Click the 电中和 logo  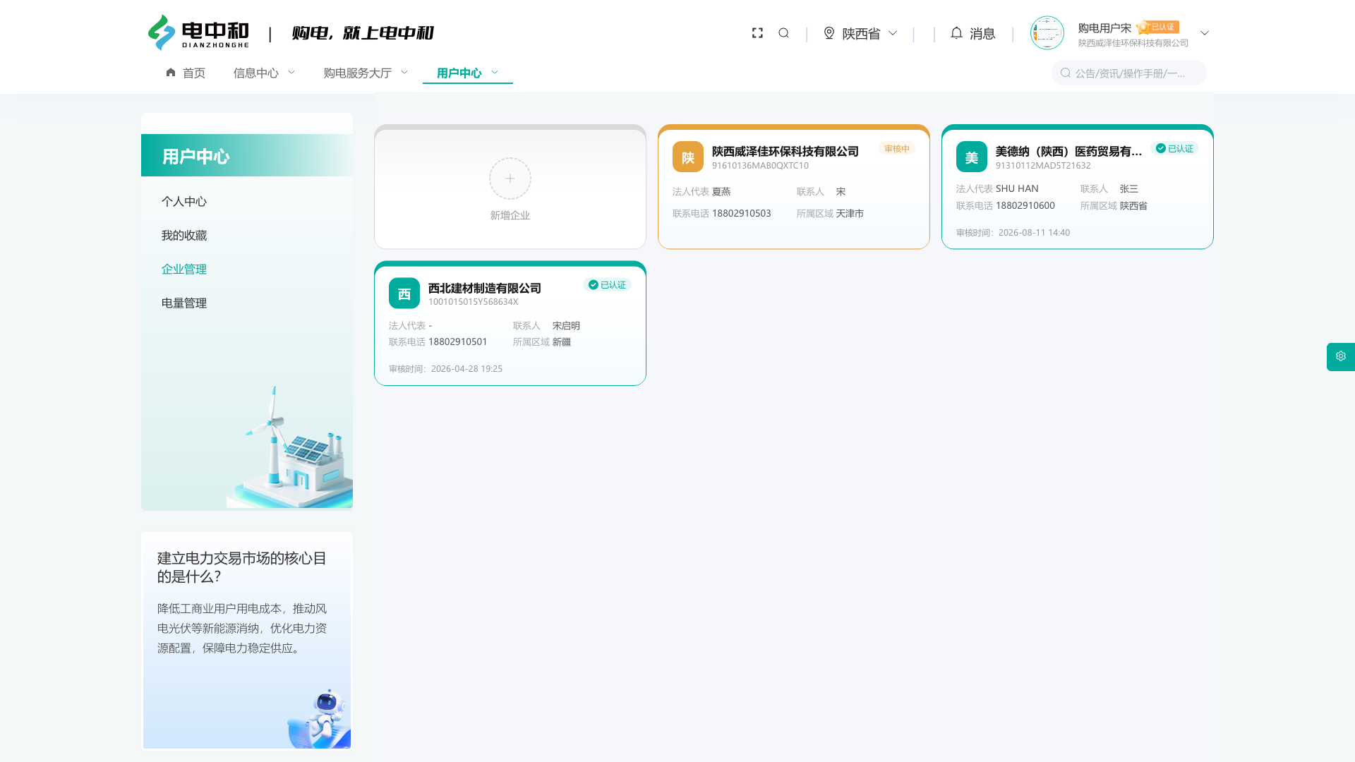[198, 32]
